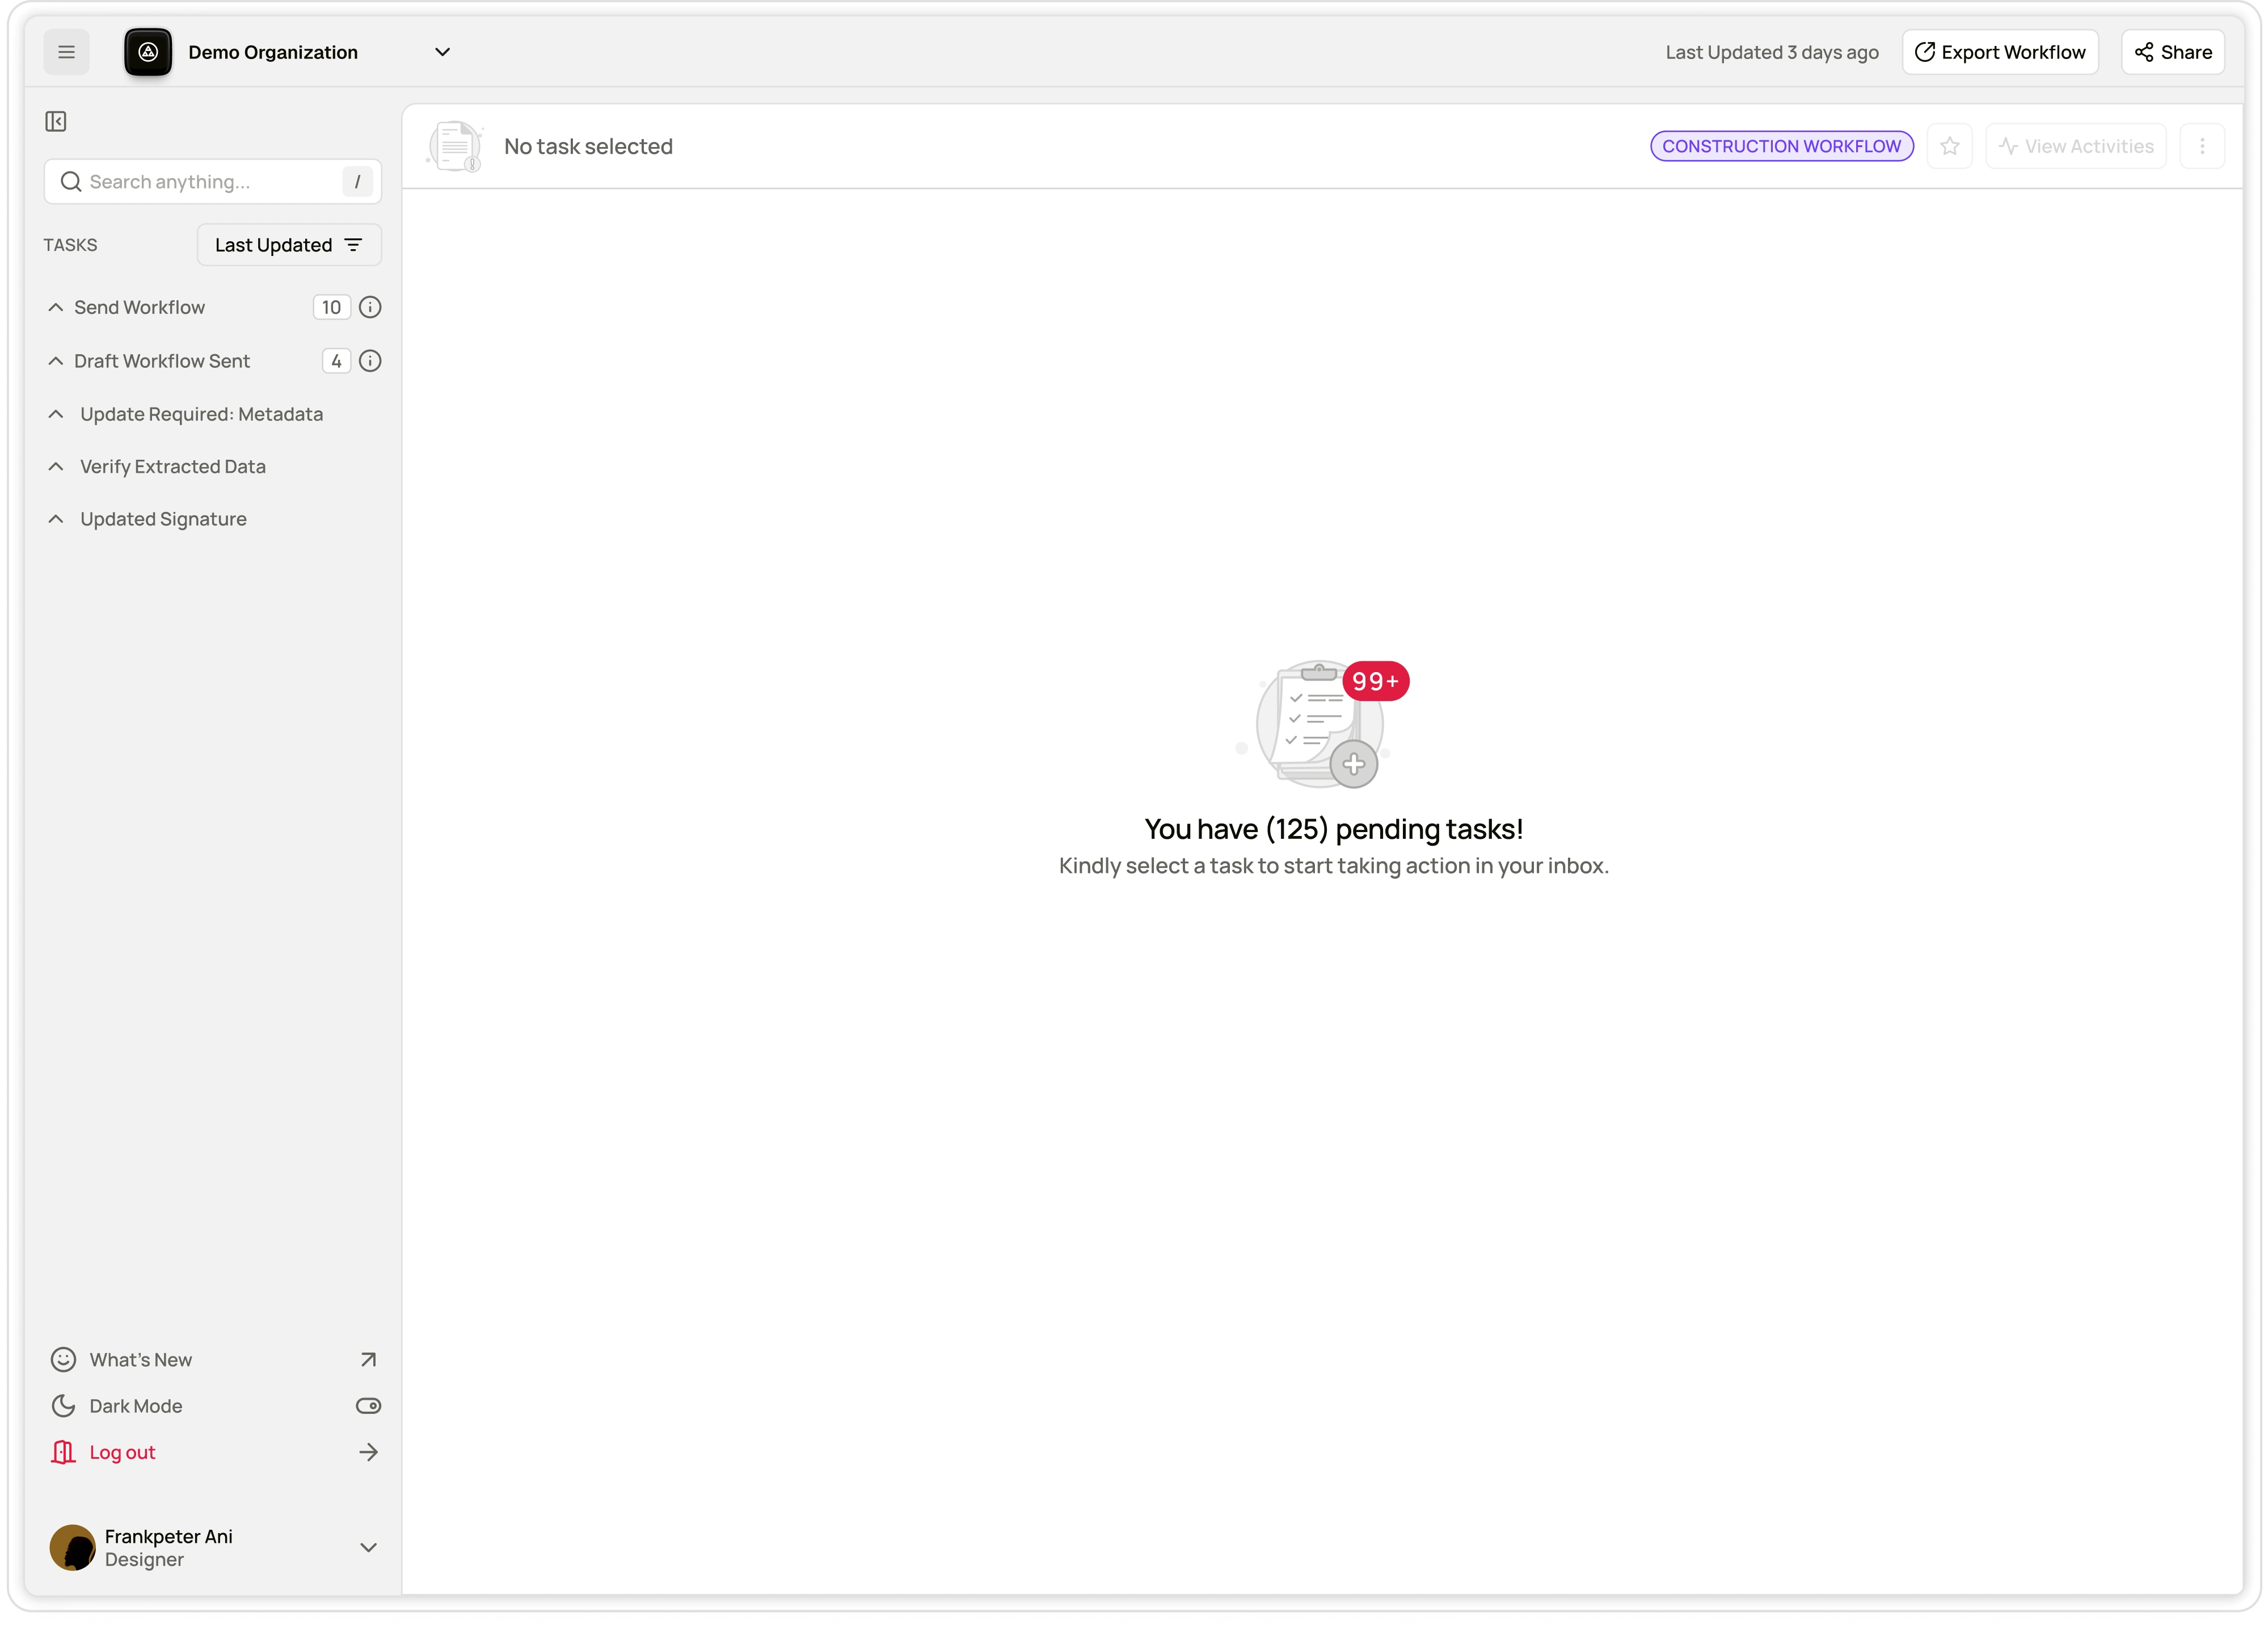This screenshot has height=1629, width=2268.
Task: Select Update Required: Metadata group
Action: (x=201, y=414)
